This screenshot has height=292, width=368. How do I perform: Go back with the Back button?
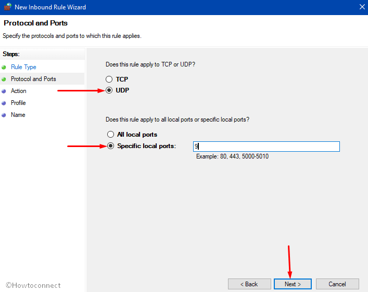pos(249,284)
